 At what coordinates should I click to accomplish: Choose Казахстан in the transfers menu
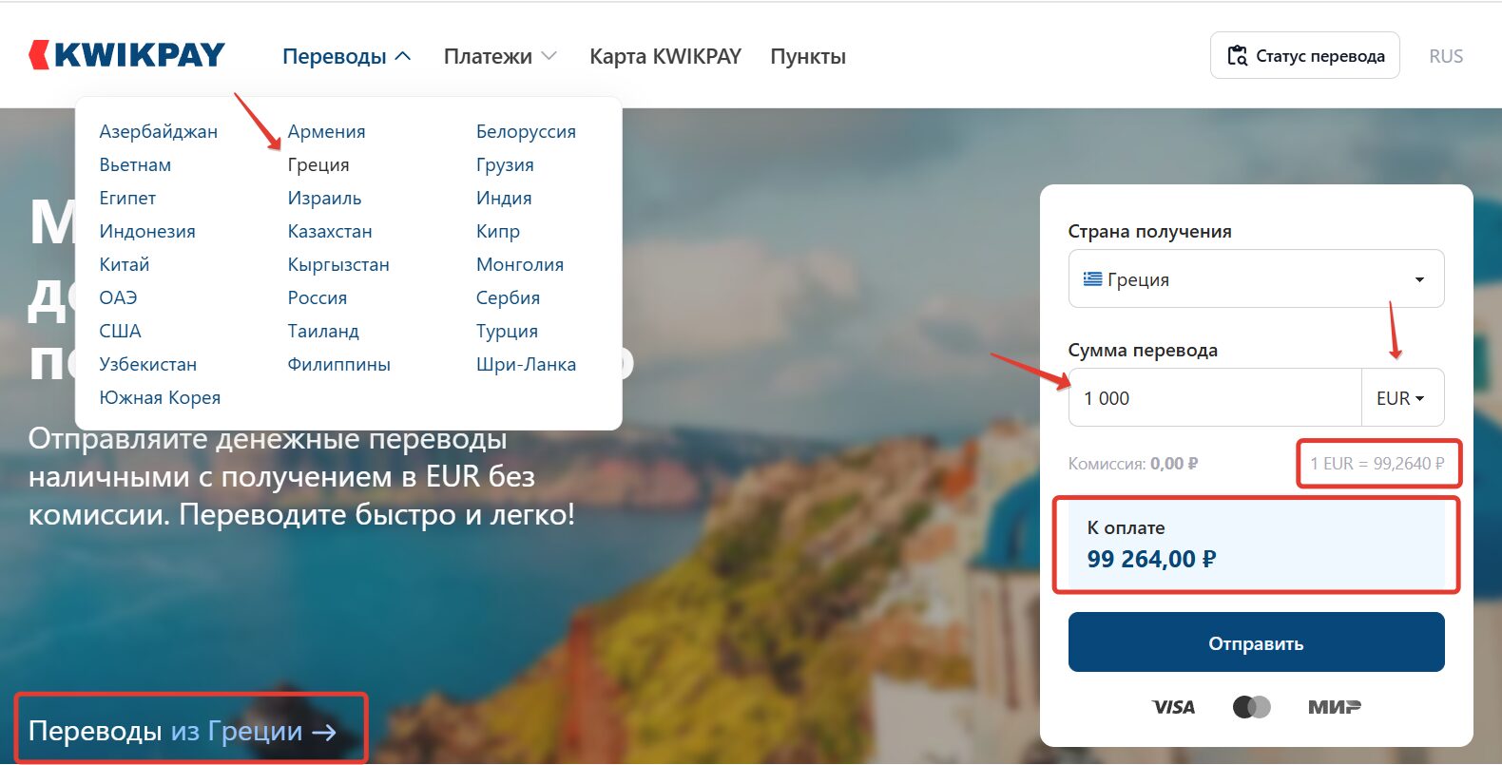(x=330, y=231)
